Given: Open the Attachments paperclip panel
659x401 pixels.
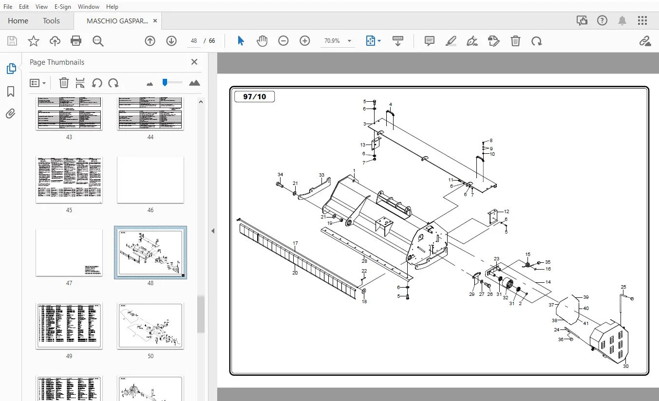Looking at the screenshot, I should [11, 114].
